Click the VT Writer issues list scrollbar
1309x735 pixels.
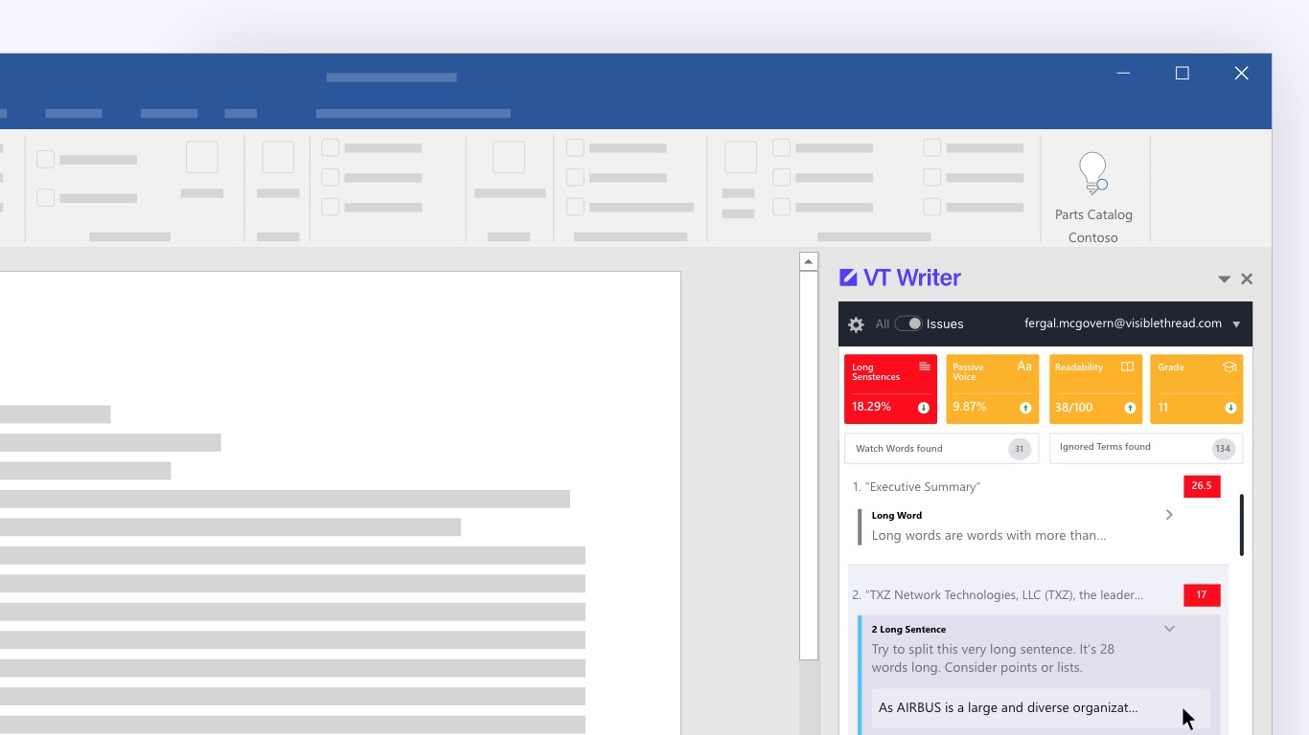point(1242,525)
